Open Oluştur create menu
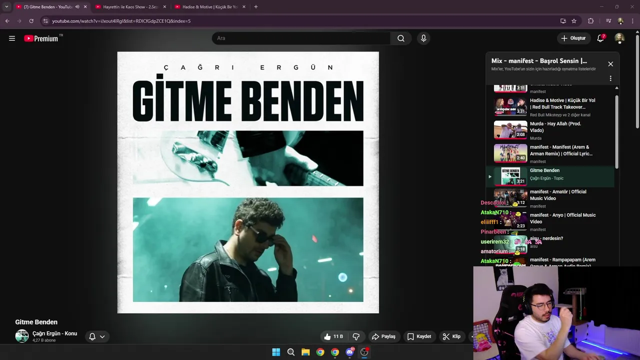This screenshot has width=640, height=360. 573,38
